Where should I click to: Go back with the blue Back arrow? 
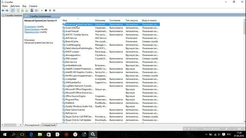click(3, 10)
